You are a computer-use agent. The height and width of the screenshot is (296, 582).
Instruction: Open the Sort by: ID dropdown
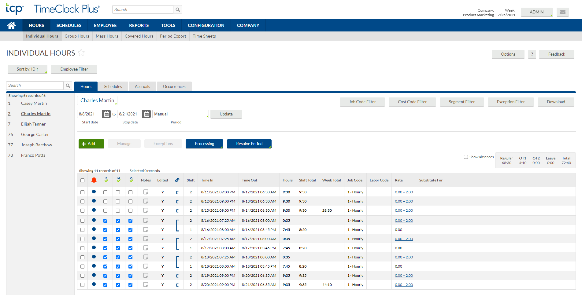pos(28,69)
